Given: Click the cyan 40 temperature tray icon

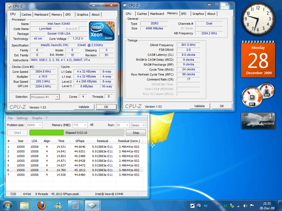Looking at the screenshot, I should (205, 206).
